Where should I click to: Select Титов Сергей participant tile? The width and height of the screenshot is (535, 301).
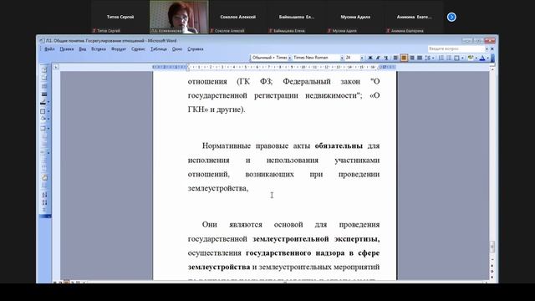[120, 17]
